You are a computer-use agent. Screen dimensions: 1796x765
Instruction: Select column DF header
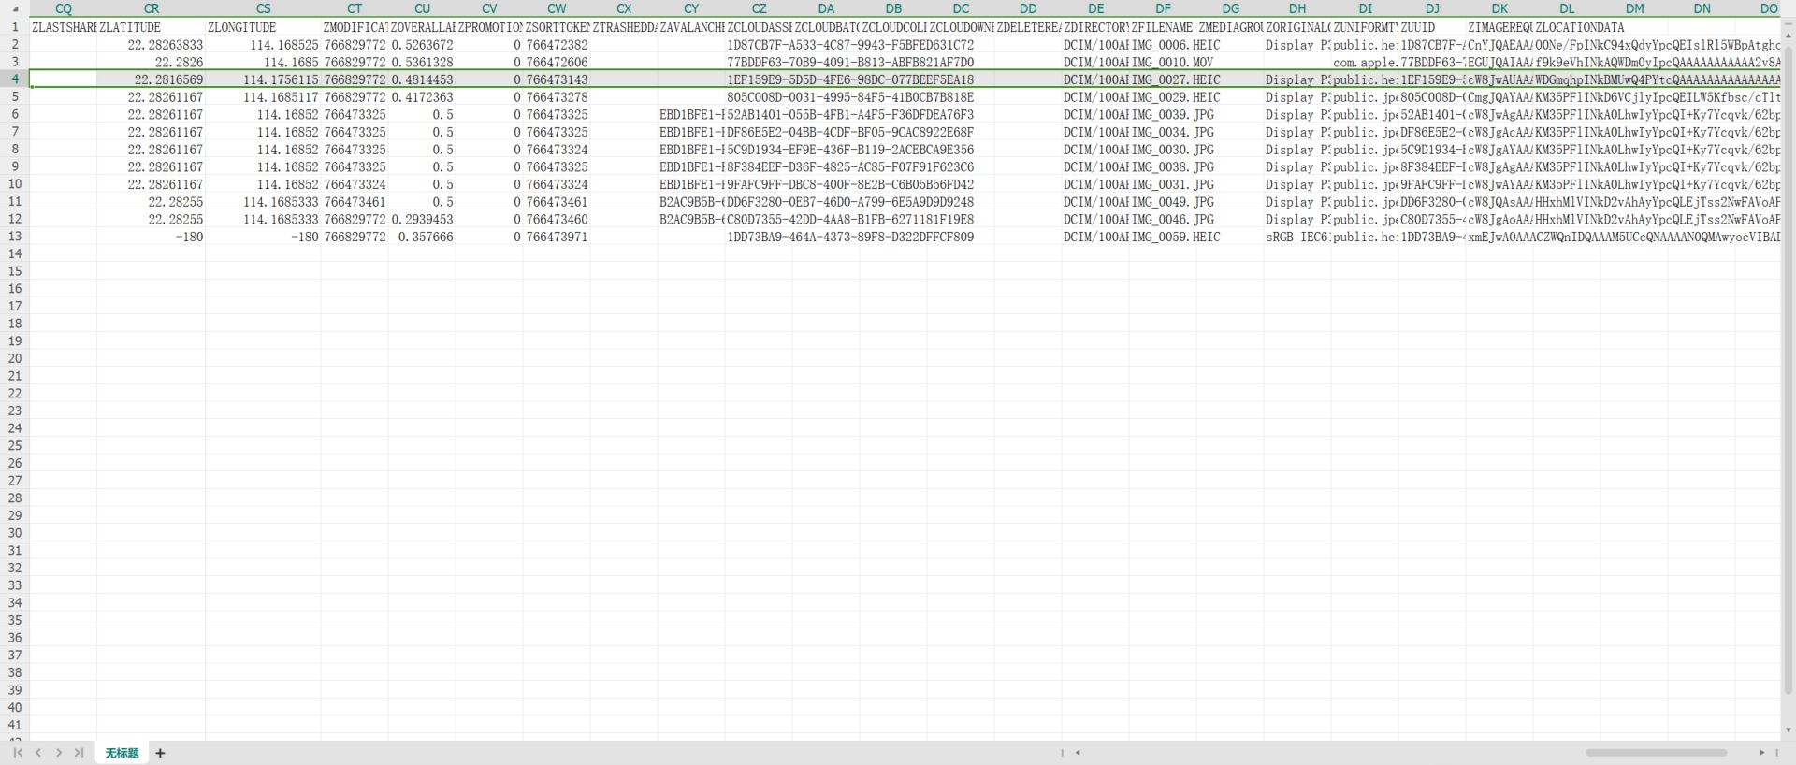click(x=1163, y=8)
